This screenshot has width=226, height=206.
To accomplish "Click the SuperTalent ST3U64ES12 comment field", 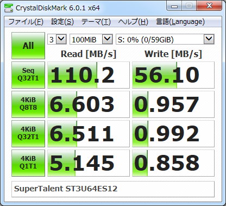I will tap(113, 189).
